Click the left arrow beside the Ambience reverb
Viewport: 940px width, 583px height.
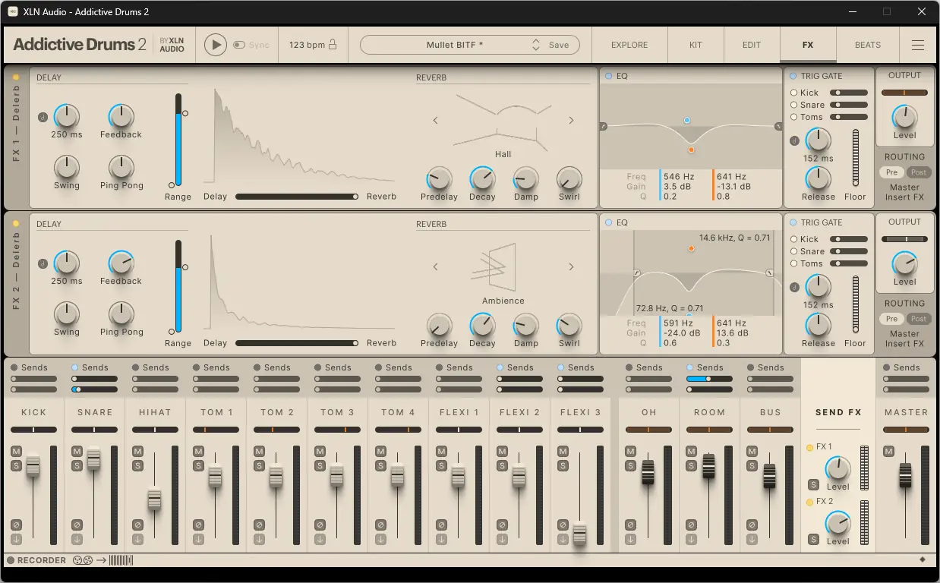tap(435, 267)
